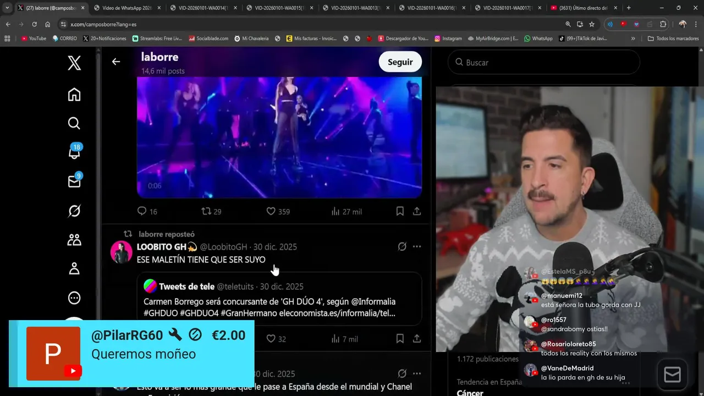Open the @LoobitoGH handle link
The height and width of the screenshot is (396, 704).
click(x=223, y=246)
